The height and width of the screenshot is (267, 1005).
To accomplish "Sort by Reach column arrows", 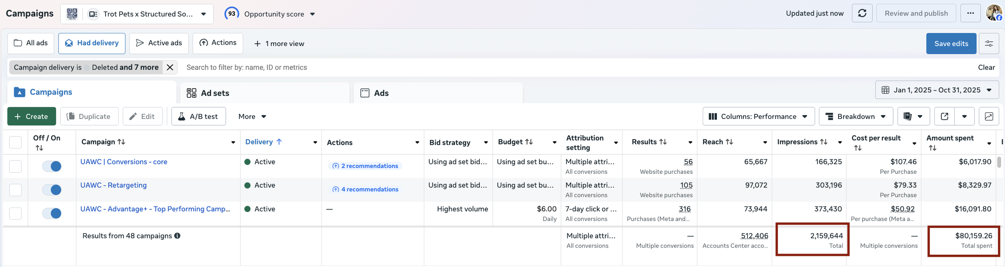I will click(729, 142).
